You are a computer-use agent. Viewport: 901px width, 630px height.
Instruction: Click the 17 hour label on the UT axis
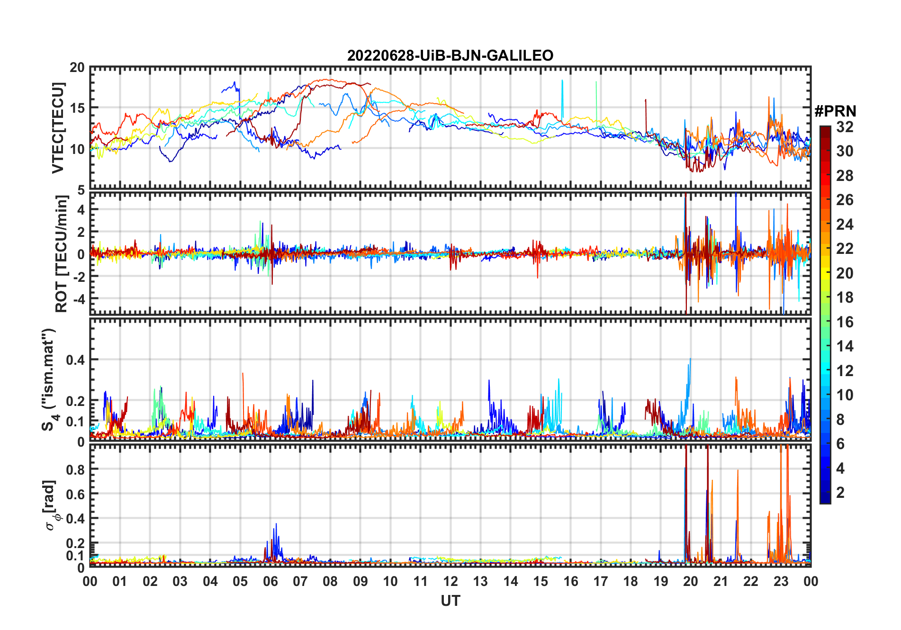click(601, 582)
